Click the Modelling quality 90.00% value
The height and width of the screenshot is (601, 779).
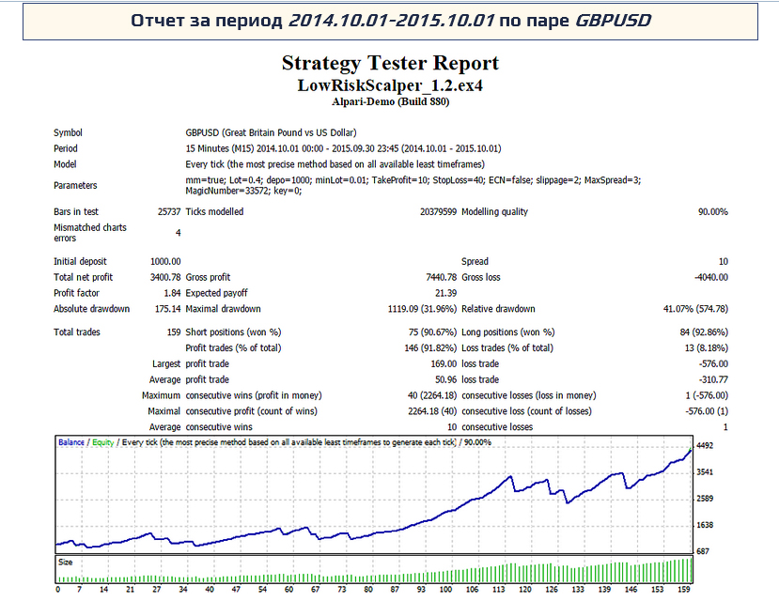[711, 212]
